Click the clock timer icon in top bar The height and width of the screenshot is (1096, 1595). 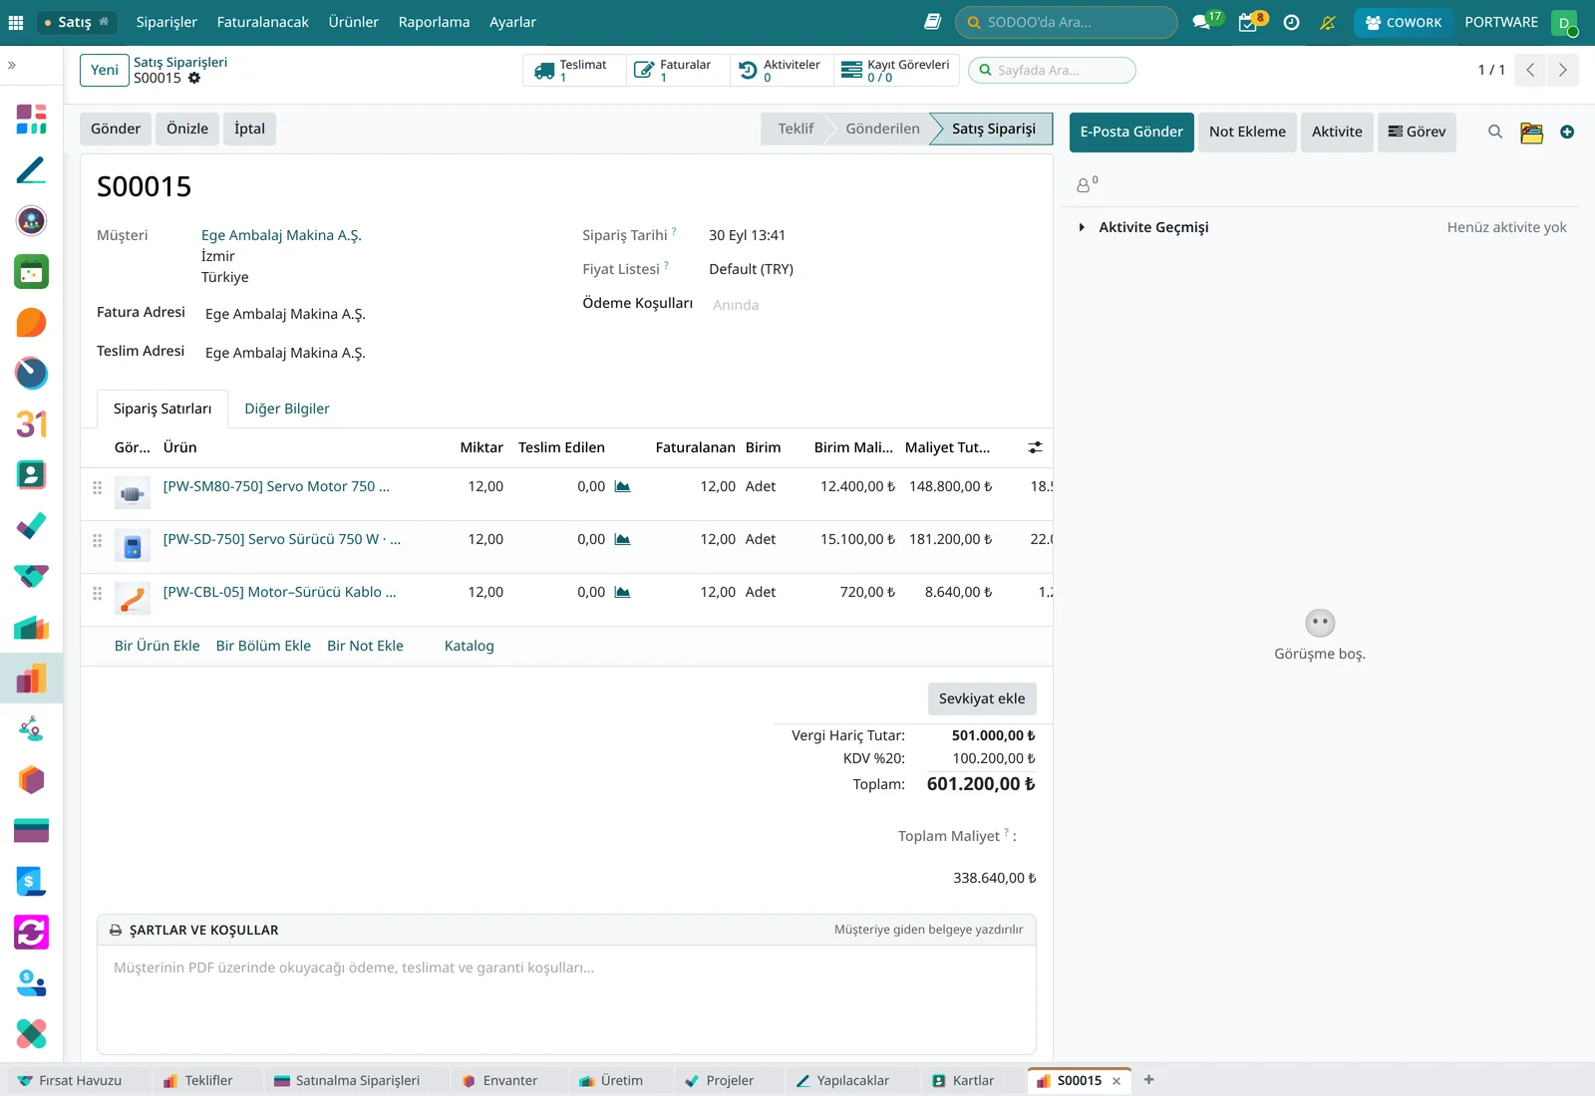click(x=1291, y=22)
